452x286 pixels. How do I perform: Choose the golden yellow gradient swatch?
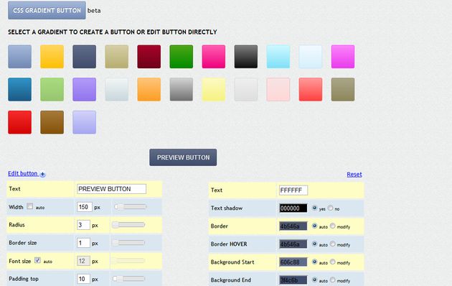click(x=52, y=57)
